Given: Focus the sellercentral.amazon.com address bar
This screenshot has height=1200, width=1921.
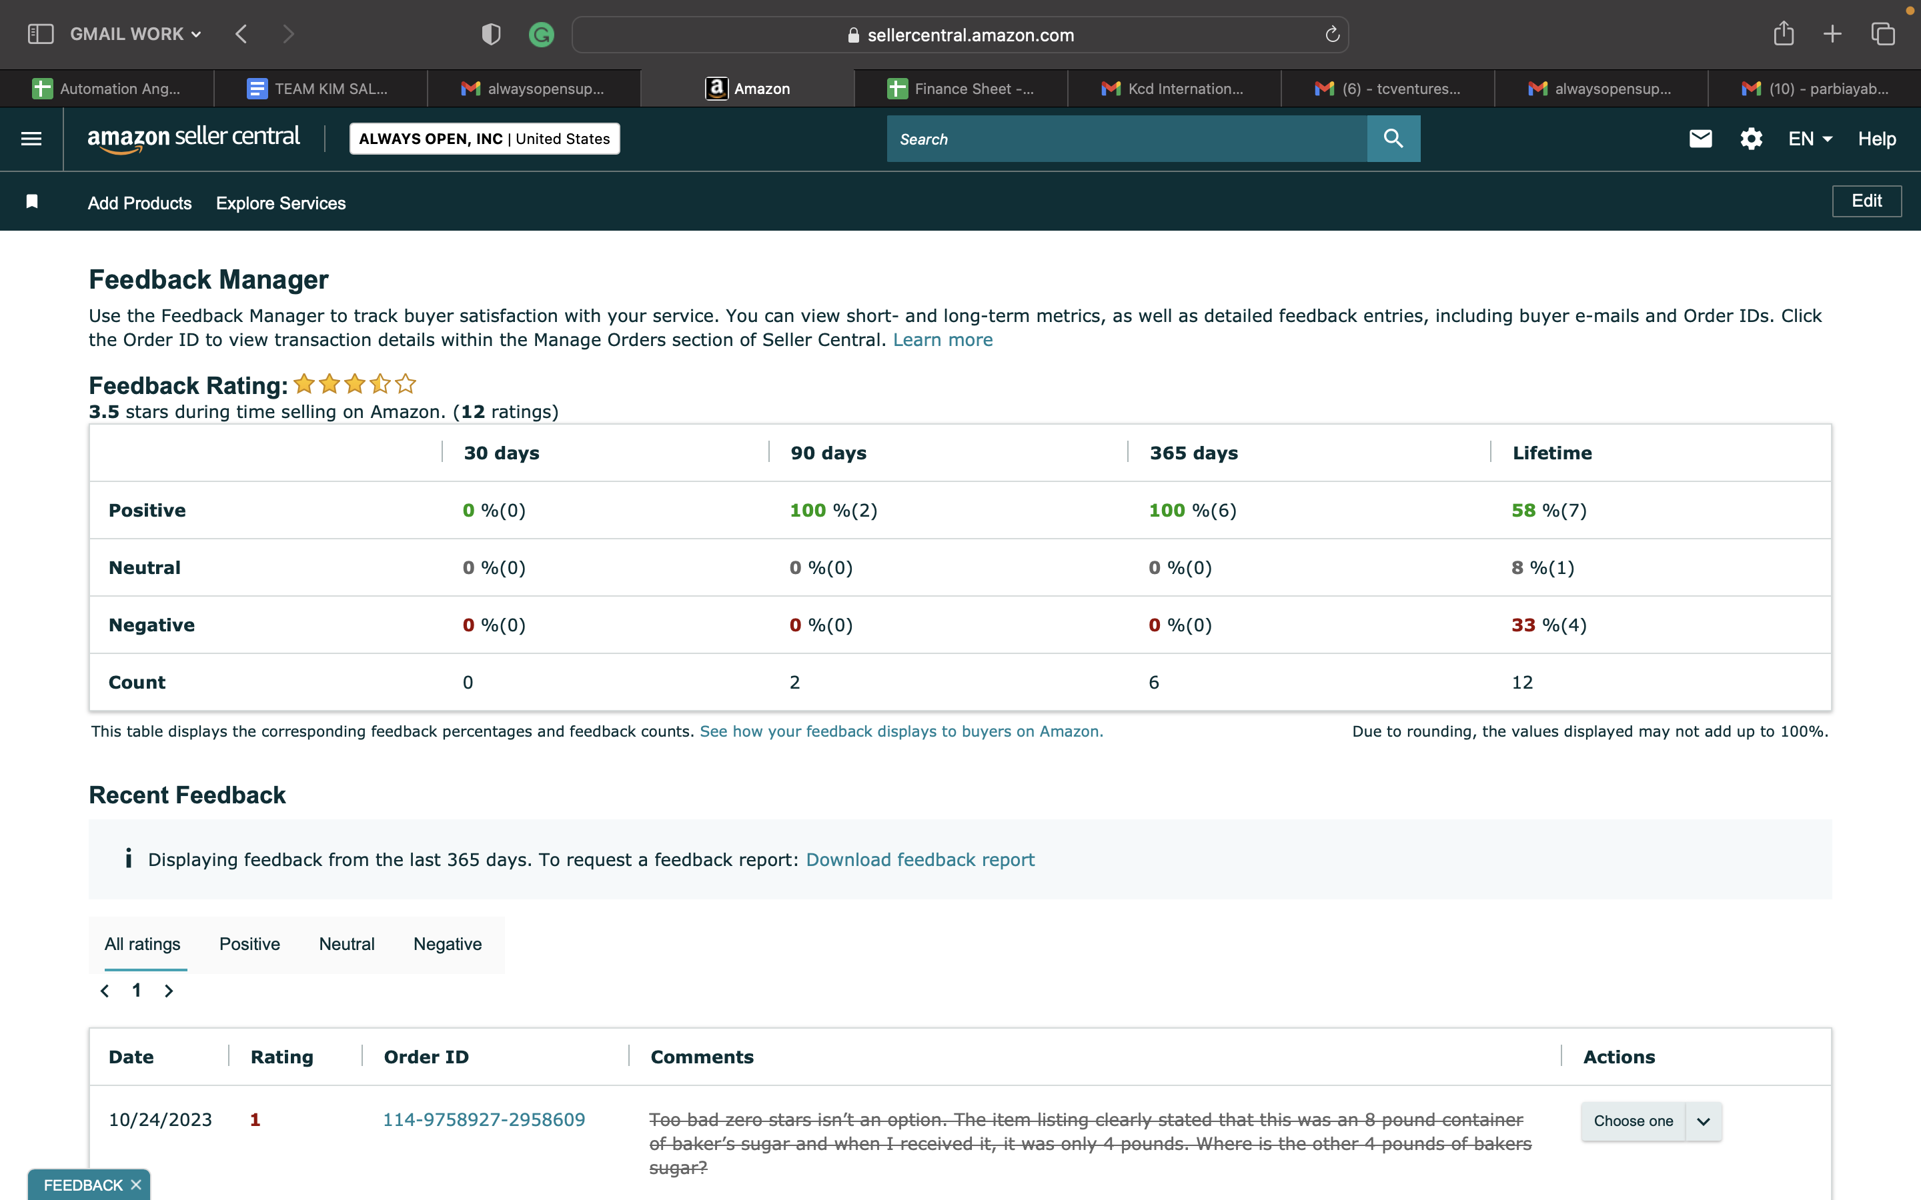Looking at the screenshot, I should click(x=960, y=35).
